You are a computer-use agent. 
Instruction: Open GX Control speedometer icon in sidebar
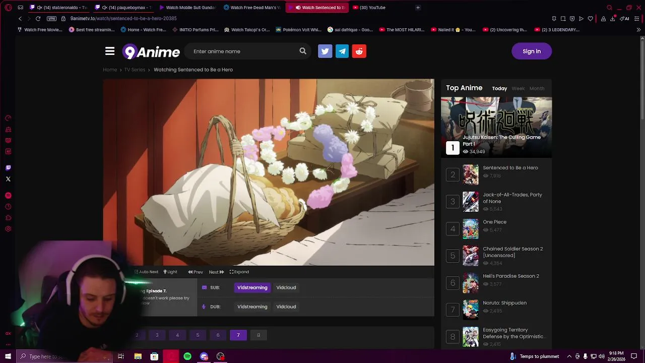pyautogui.click(x=8, y=118)
